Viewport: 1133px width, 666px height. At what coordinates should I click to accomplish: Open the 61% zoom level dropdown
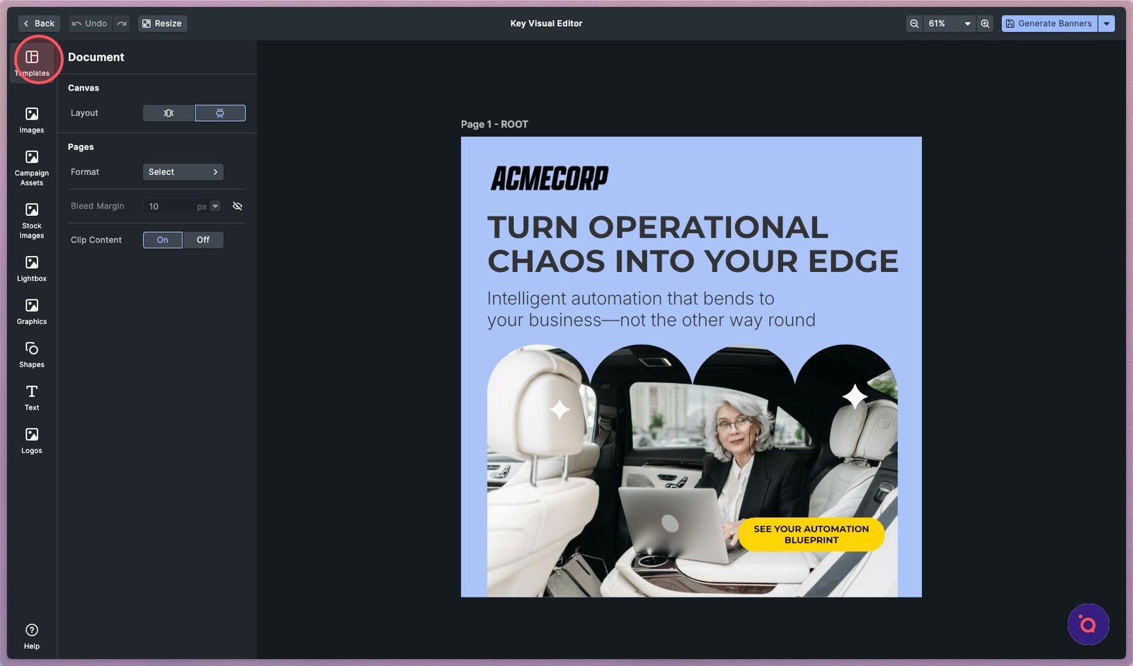coord(950,23)
